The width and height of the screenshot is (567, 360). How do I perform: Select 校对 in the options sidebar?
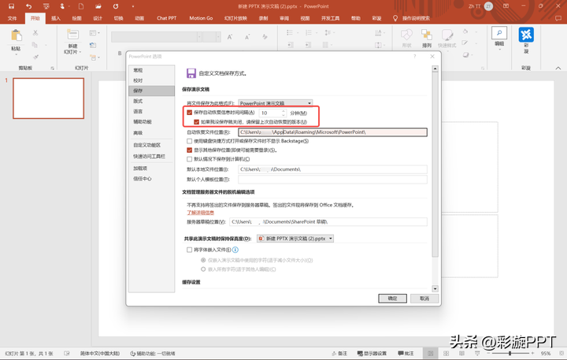click(139, 80)
